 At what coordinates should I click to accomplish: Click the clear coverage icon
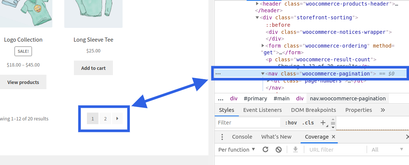[279, 149]
